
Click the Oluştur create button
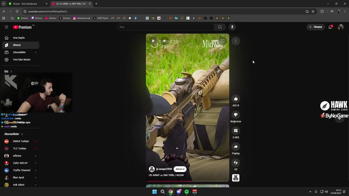pyautogui.click(x=315, y=27)
